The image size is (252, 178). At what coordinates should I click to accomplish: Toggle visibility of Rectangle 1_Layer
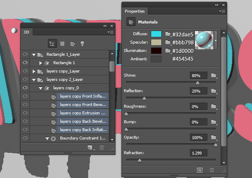(x=25, y=54)
